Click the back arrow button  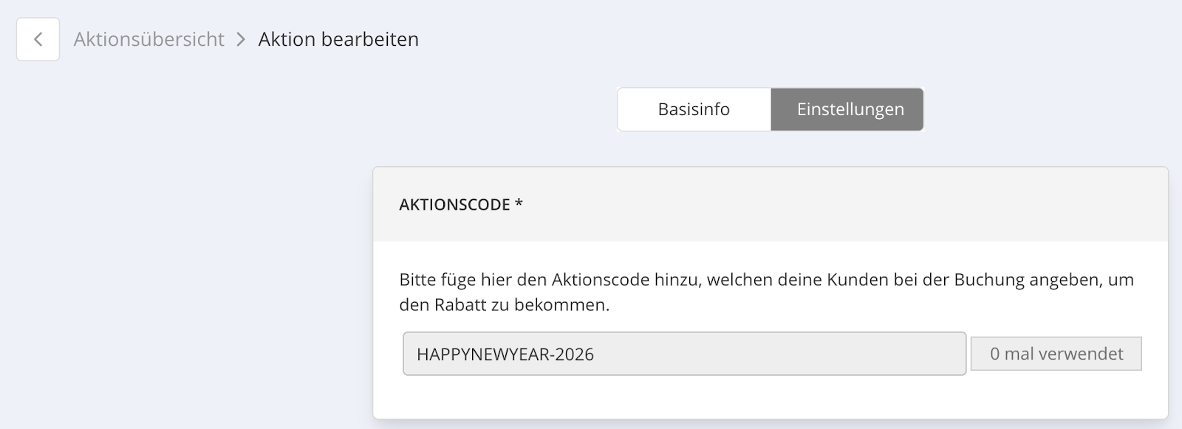(38, 39)
